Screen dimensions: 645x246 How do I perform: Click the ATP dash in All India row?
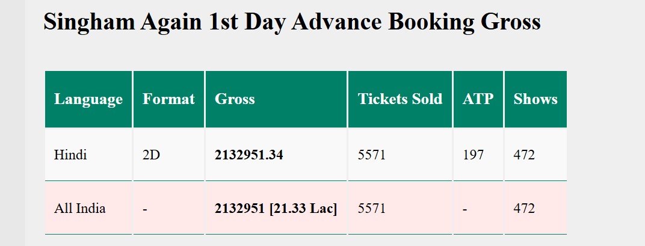click(x=464, y=209)
